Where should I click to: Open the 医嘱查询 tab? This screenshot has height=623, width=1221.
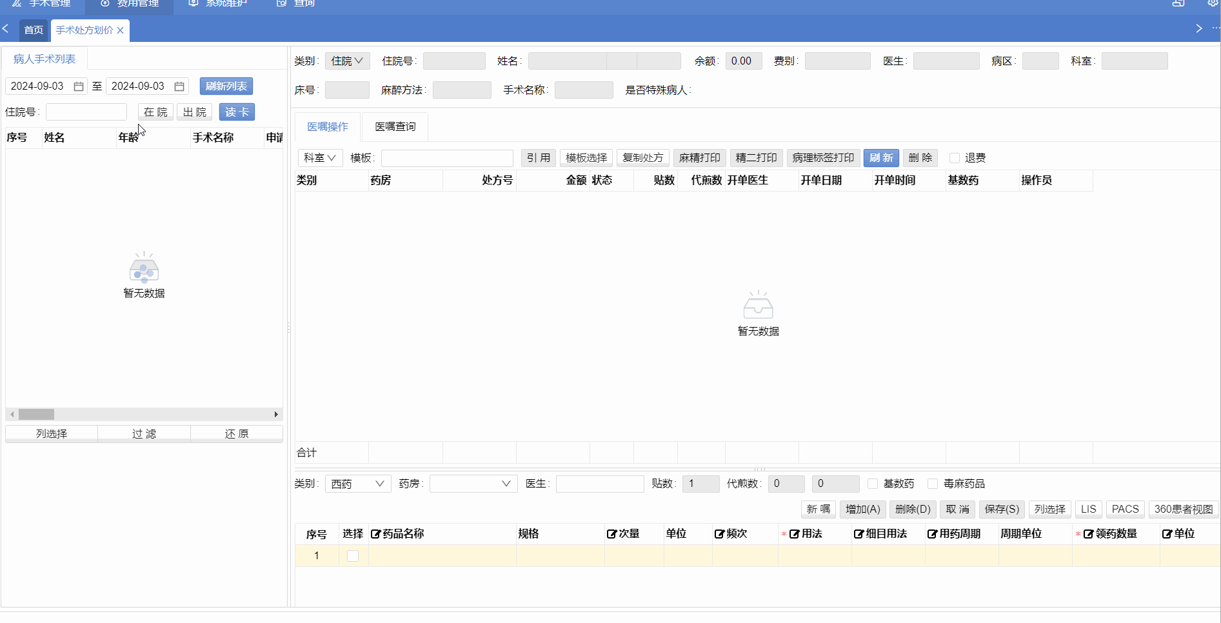tap(395, 127)
